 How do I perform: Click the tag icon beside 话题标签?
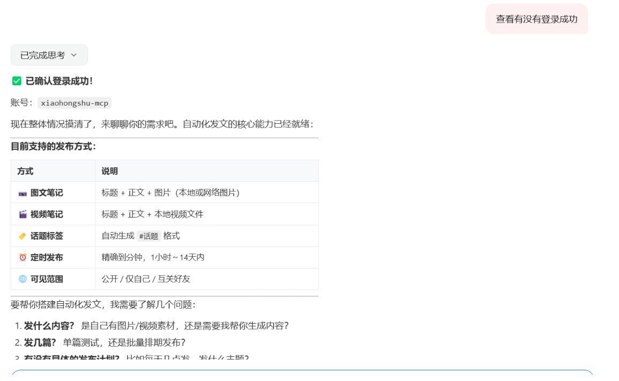pyautogui.click(x=23, y=236)
